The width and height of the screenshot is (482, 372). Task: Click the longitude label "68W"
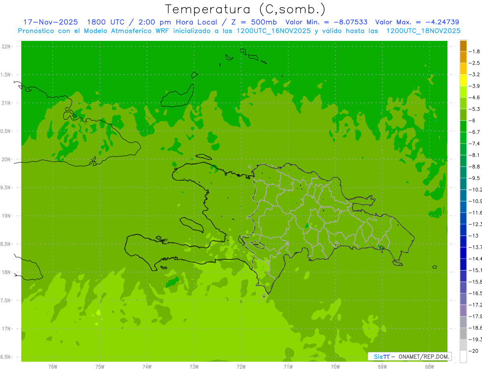pyautogui.click(x=429, y=366)
